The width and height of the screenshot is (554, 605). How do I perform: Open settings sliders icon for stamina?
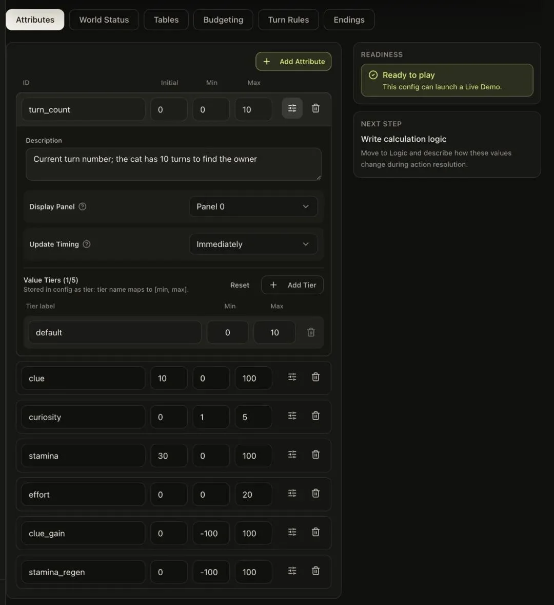point(292,455)
